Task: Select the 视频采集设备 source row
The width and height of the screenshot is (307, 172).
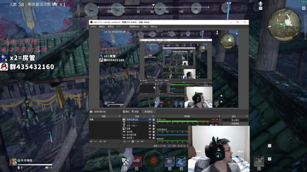Action: pyautogui.click(x=139, y=119)
